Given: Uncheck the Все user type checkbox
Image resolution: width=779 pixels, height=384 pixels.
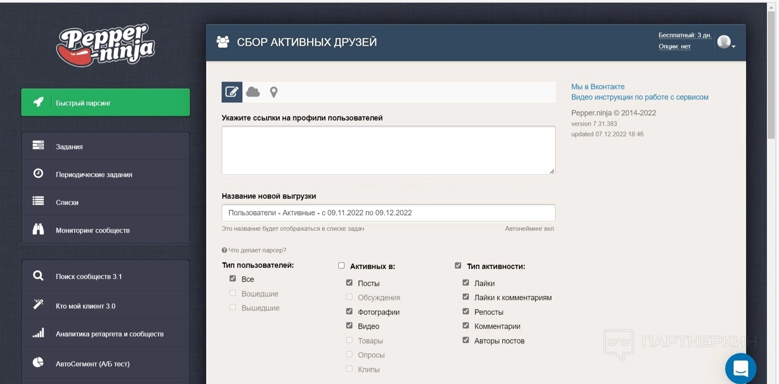Looking at the screenshot, I should coord(232,278).
